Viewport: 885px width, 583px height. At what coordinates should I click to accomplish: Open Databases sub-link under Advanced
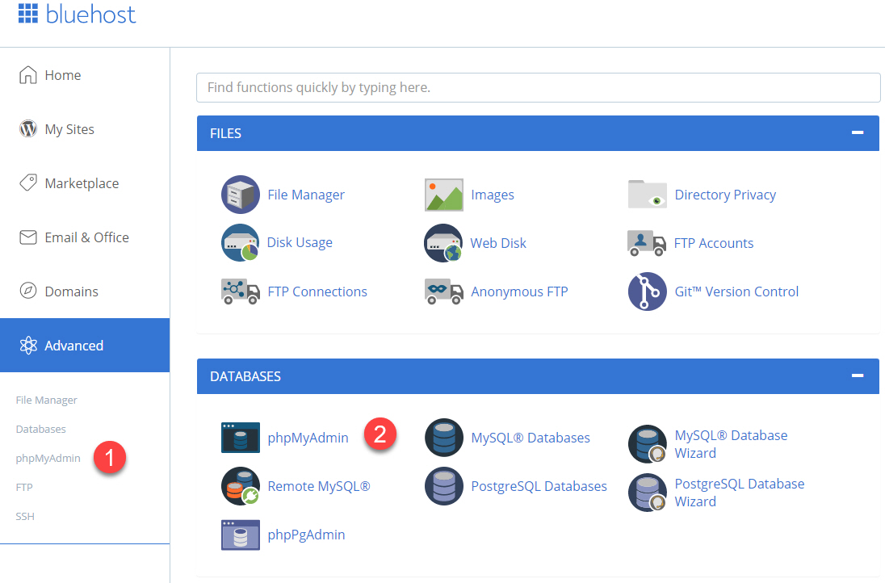tap(40, 430)
